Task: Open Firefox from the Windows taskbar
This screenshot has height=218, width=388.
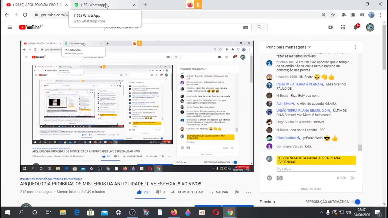Action: [174, 212]
